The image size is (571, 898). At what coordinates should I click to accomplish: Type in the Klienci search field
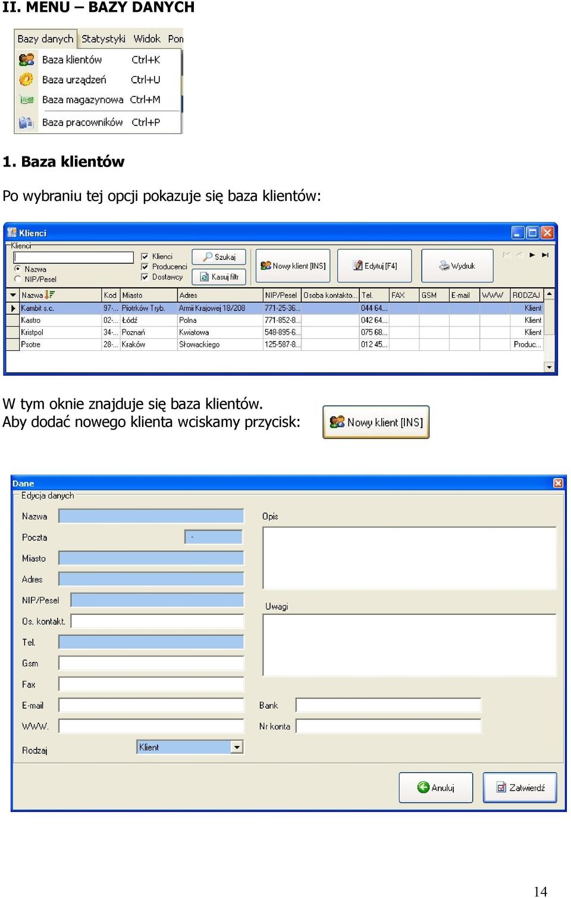point(73,258)
